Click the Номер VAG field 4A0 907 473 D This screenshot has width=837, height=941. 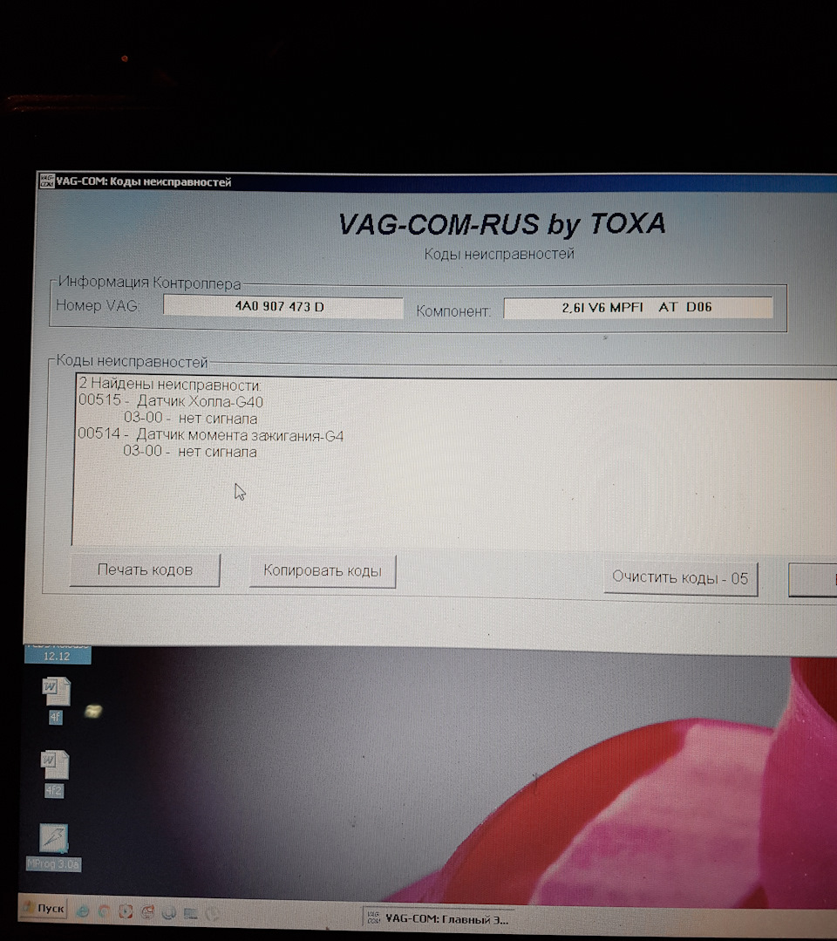[x=283, y=307]
